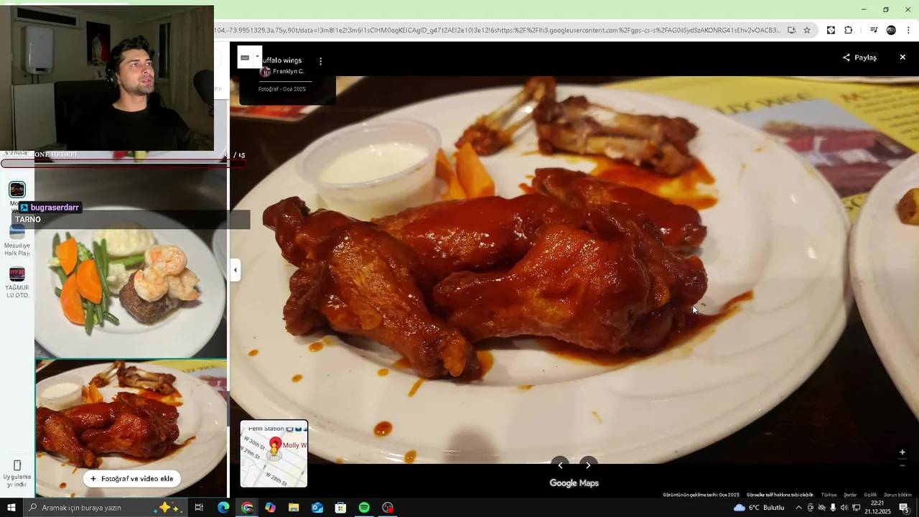Image resolution: width=919 pixels, height=517 pixels.
Task: Click the microphone tray icon
Action: (833, 508)
